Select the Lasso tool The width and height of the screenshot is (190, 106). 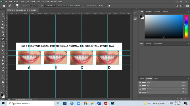[x=3, y=21]
